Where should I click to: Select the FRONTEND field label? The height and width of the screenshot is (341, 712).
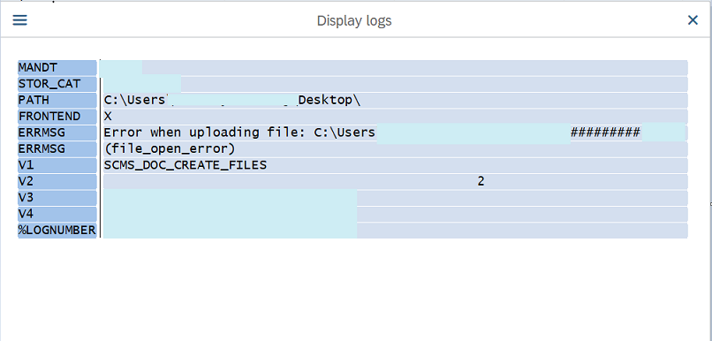point(57,117)
